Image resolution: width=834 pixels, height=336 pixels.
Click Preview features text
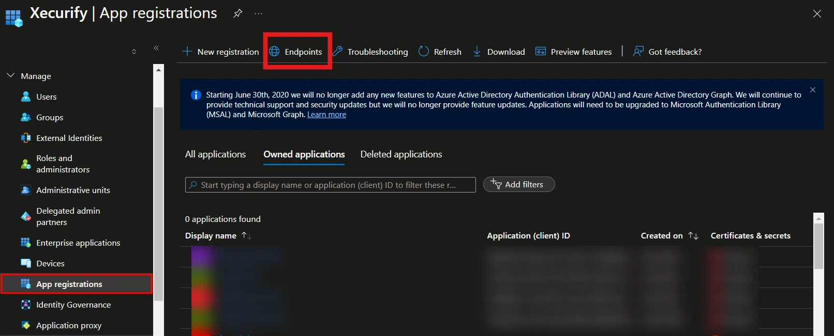coord(581,52)
